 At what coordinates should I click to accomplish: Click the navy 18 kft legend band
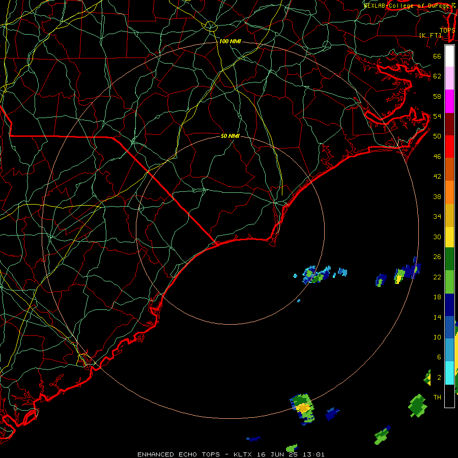[x=449, y=305]
